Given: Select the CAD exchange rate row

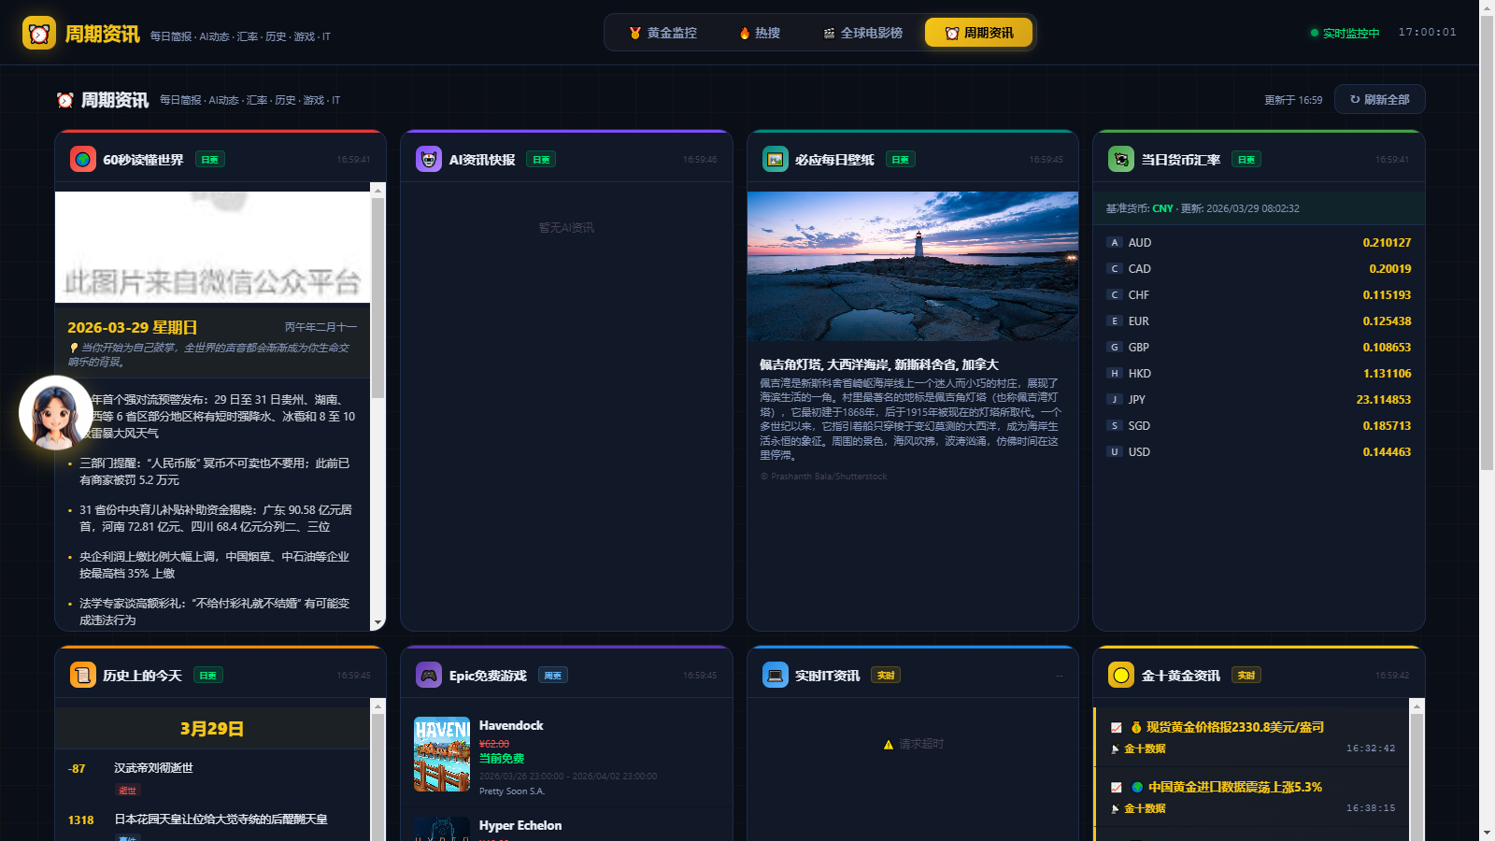Looking at the screenshot, I should 1259,268.
